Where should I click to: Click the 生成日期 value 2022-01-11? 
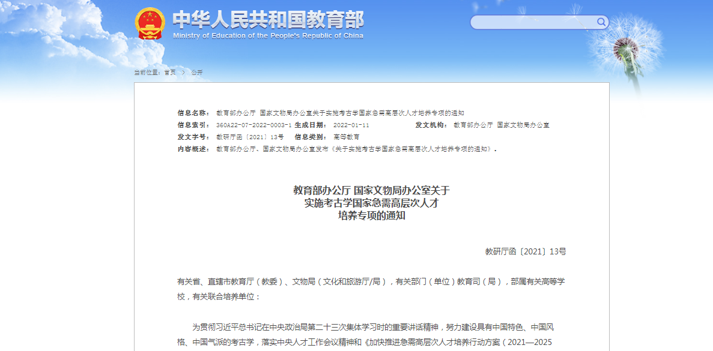point(351,125)
